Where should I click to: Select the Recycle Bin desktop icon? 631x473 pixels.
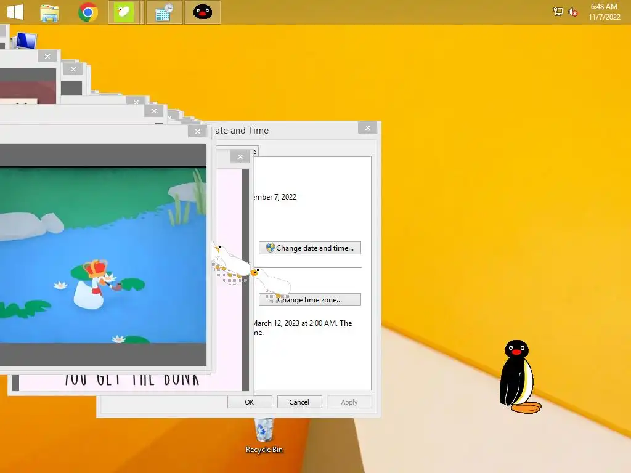(264, 436)
